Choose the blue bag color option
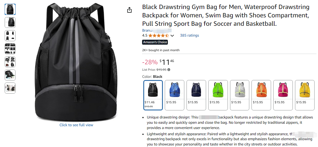This screenshot has width=318, height=147. (175, 95)
